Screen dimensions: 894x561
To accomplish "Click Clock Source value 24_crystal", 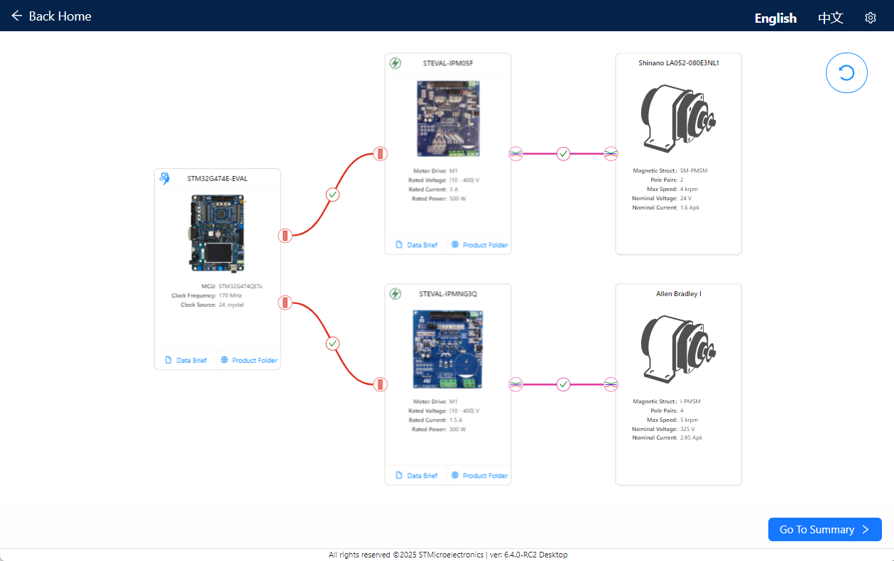I will pyautogui.click(x=231, y=304).
